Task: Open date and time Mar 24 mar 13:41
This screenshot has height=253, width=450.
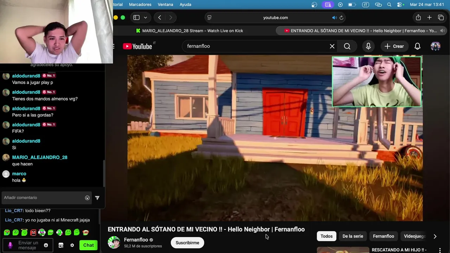Action: (427, 5)
